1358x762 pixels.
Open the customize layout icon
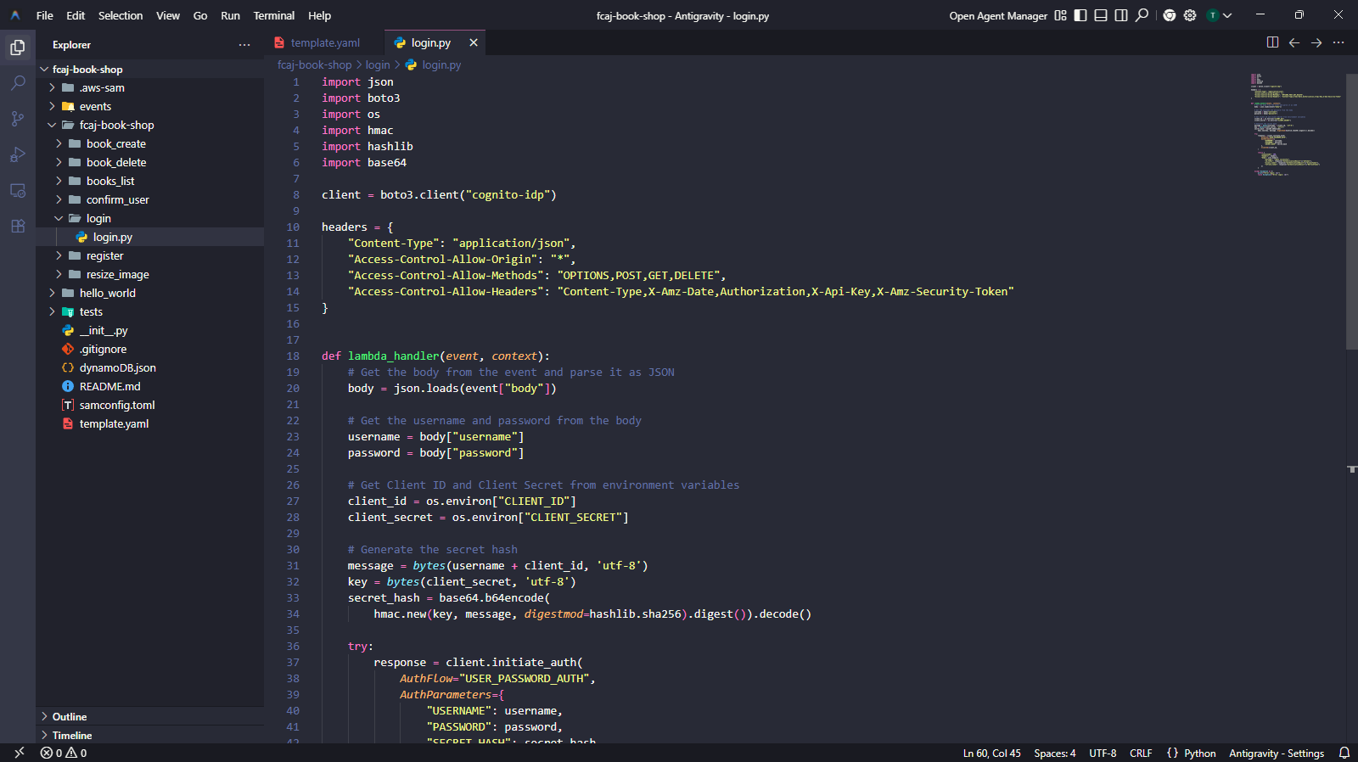click(1060, 15)
